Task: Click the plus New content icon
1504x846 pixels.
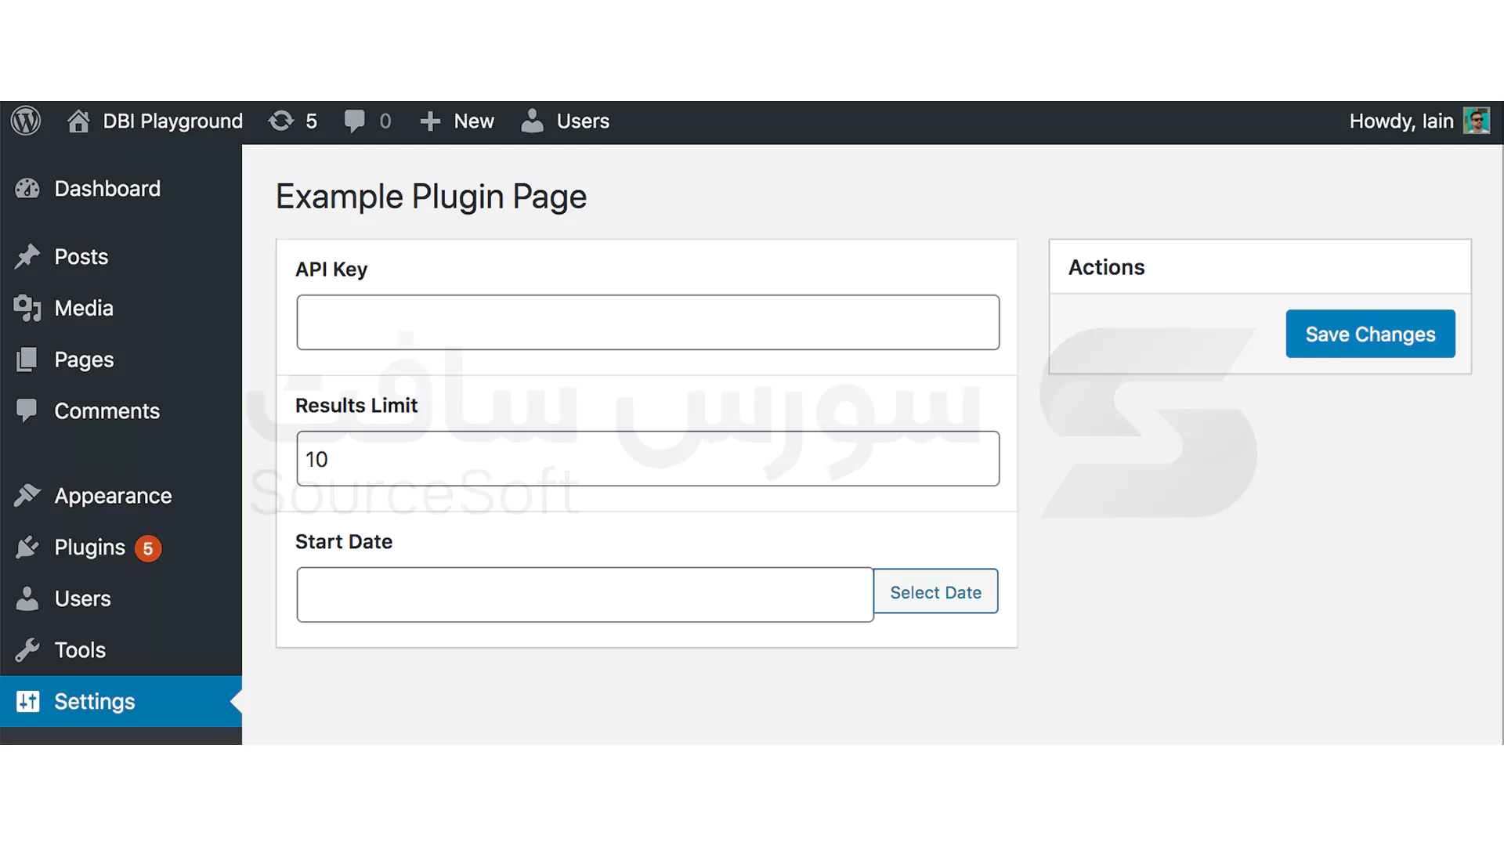Action: [x=430, y=121]
